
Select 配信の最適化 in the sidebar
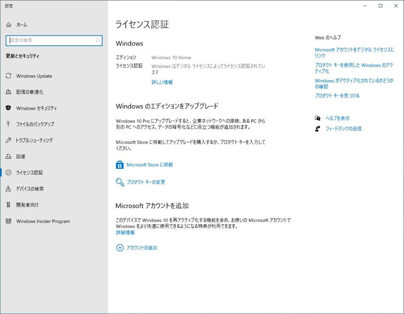point(31,92)
